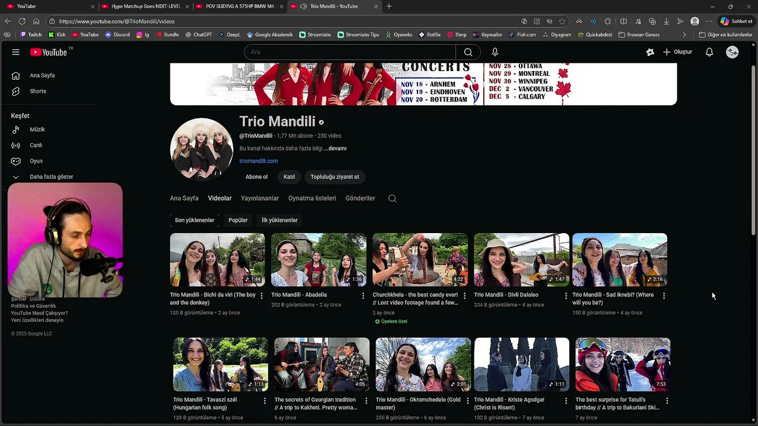Select İlk yüklenenler filter chip
Image resolution: width=758 pixels, height=426 pixels.
280,220
